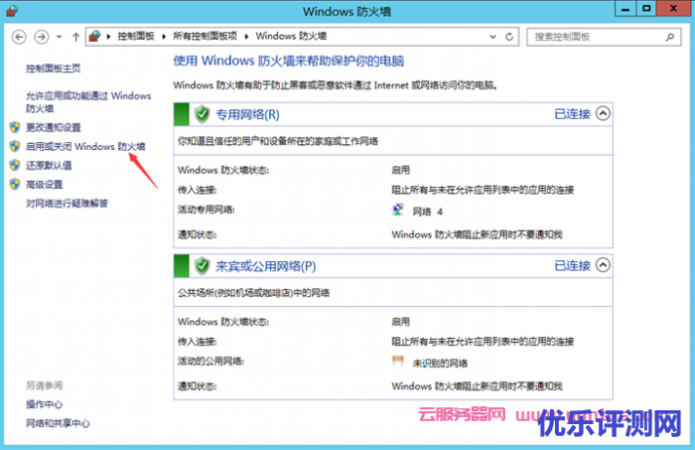
Task: Click the 未识别的网络 bench icon
Action: tap(398, 362)
